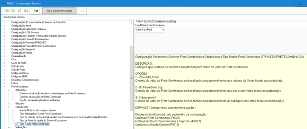Select the Validações tree item

pyautogui.click(x=21, y=127)
